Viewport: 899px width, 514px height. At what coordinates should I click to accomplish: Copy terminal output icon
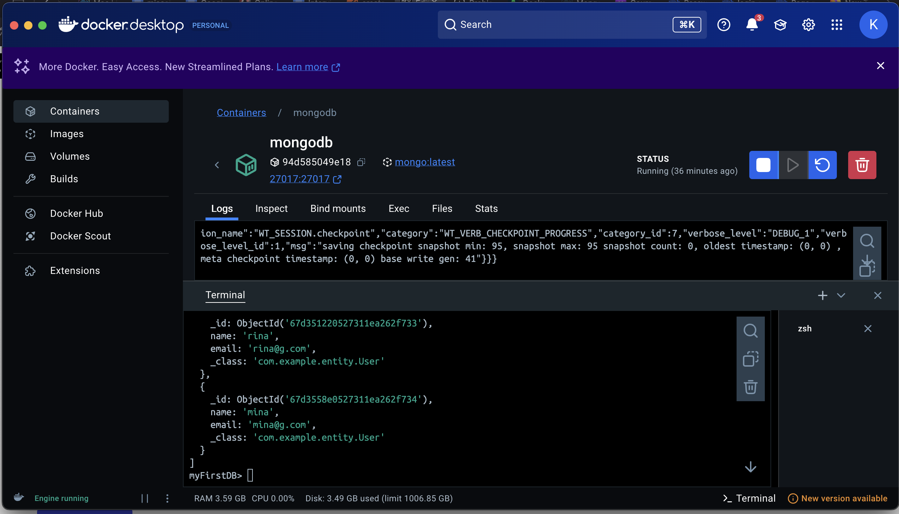(x=750, y=359)
